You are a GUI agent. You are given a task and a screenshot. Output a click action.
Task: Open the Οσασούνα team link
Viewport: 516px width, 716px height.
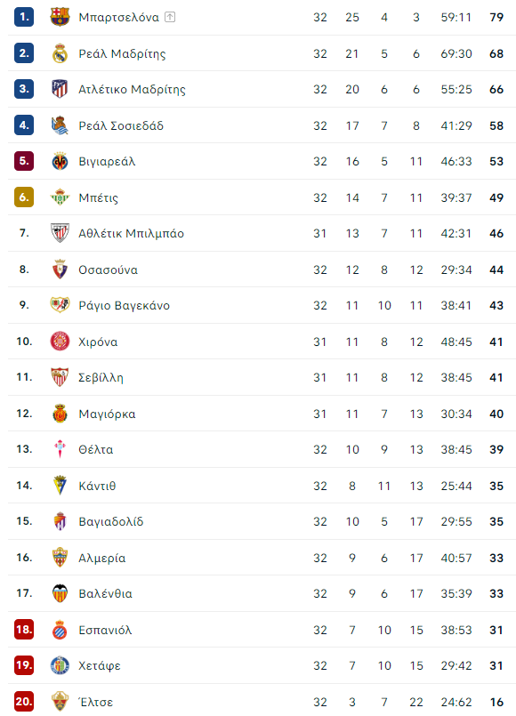108,270
